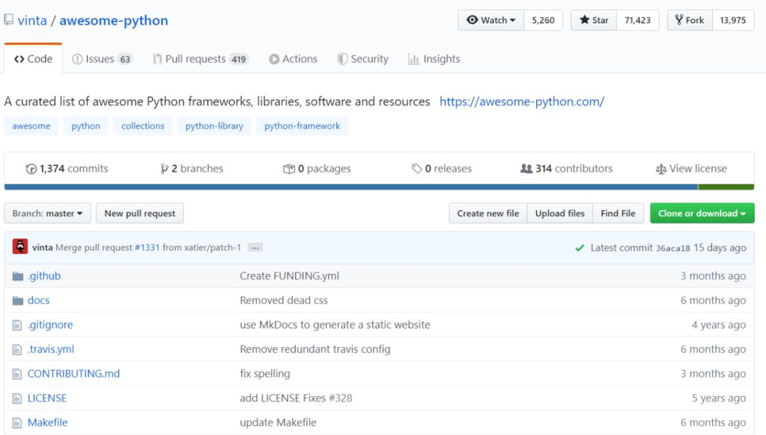
Task: Click the LICENSE file icon
Action: [18, 398]
